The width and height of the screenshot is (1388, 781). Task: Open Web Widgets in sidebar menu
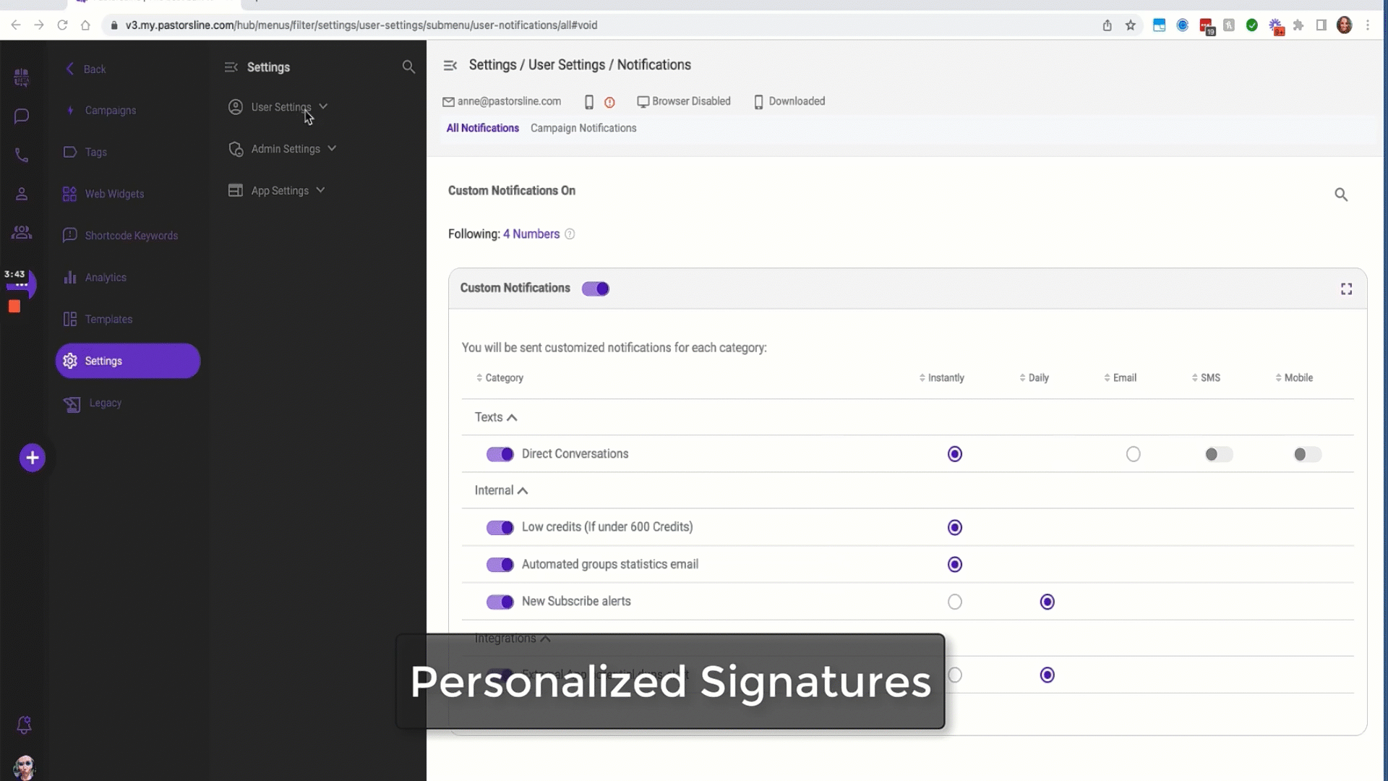pyautogui.click(x=103, y=195)
